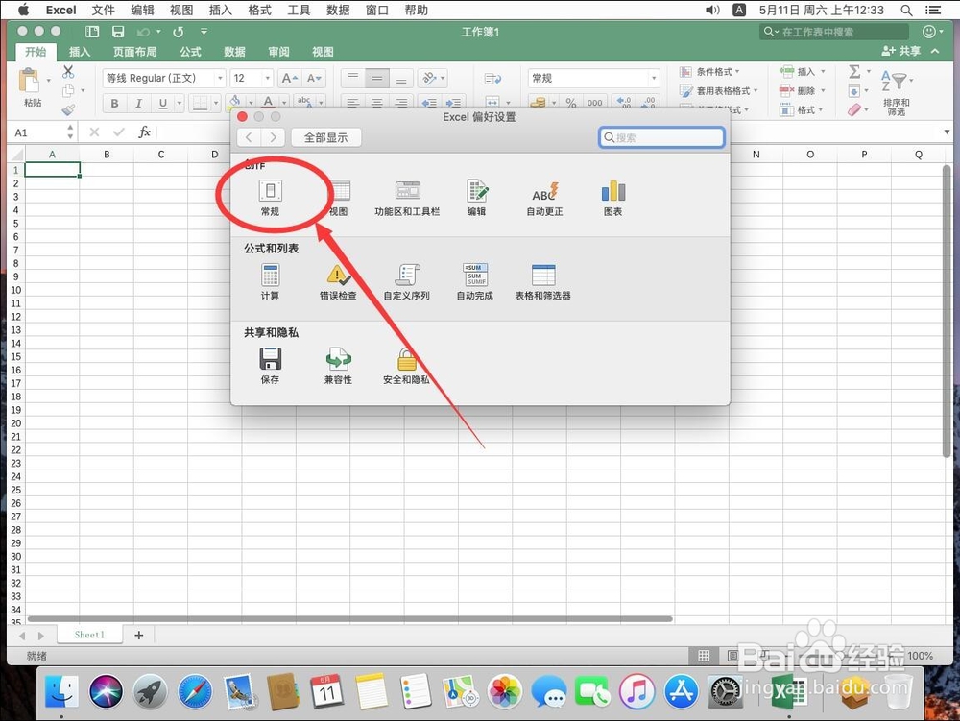Image resolution: width=960 pixels, height=721 pixels.
Task: Open the 图表 preferences pane
Action: coord(612,197)
